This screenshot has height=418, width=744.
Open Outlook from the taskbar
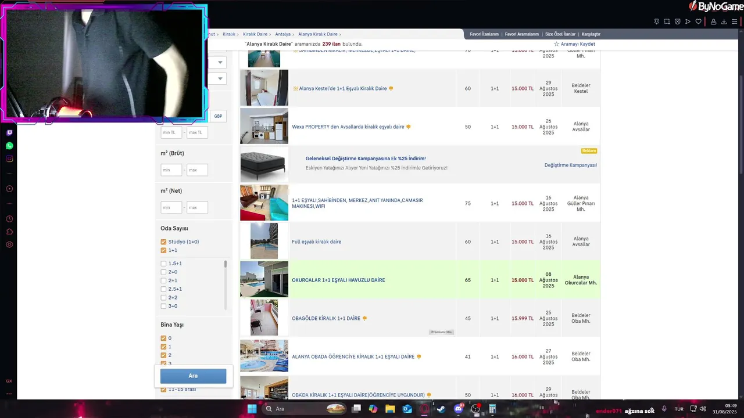407,409
